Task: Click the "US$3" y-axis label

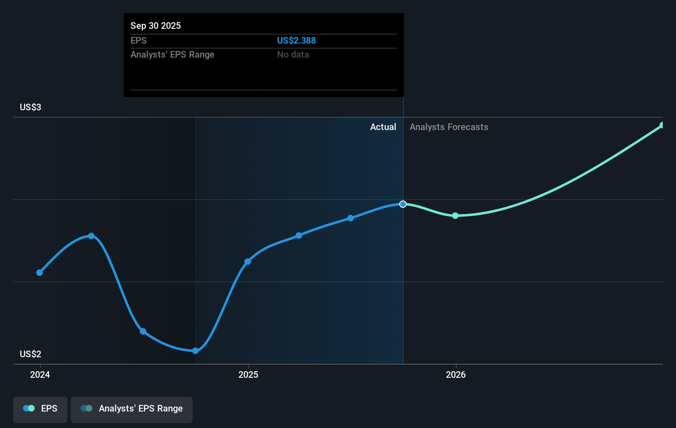Action: (x=30, y=107)
